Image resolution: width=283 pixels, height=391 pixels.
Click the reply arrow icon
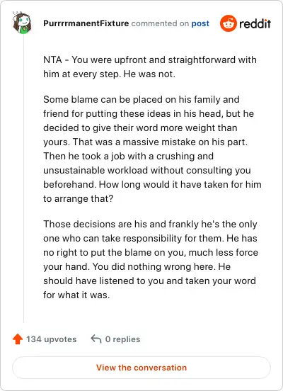[96, 339]
